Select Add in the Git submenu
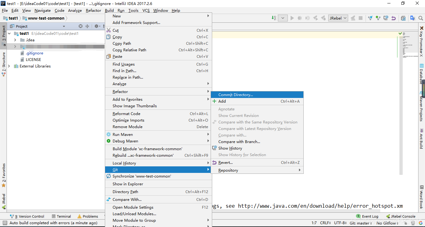425x227 pixels. 257,101
